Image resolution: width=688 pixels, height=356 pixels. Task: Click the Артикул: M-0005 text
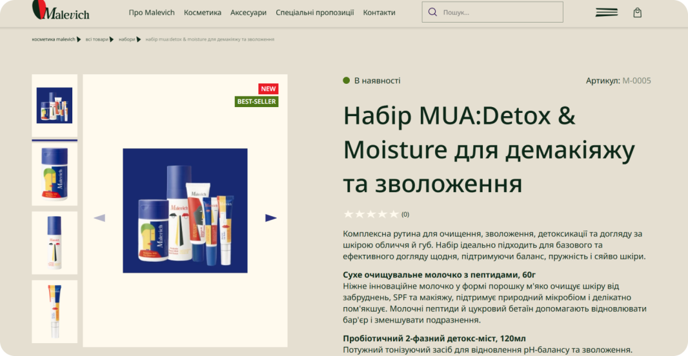point(618,81)
